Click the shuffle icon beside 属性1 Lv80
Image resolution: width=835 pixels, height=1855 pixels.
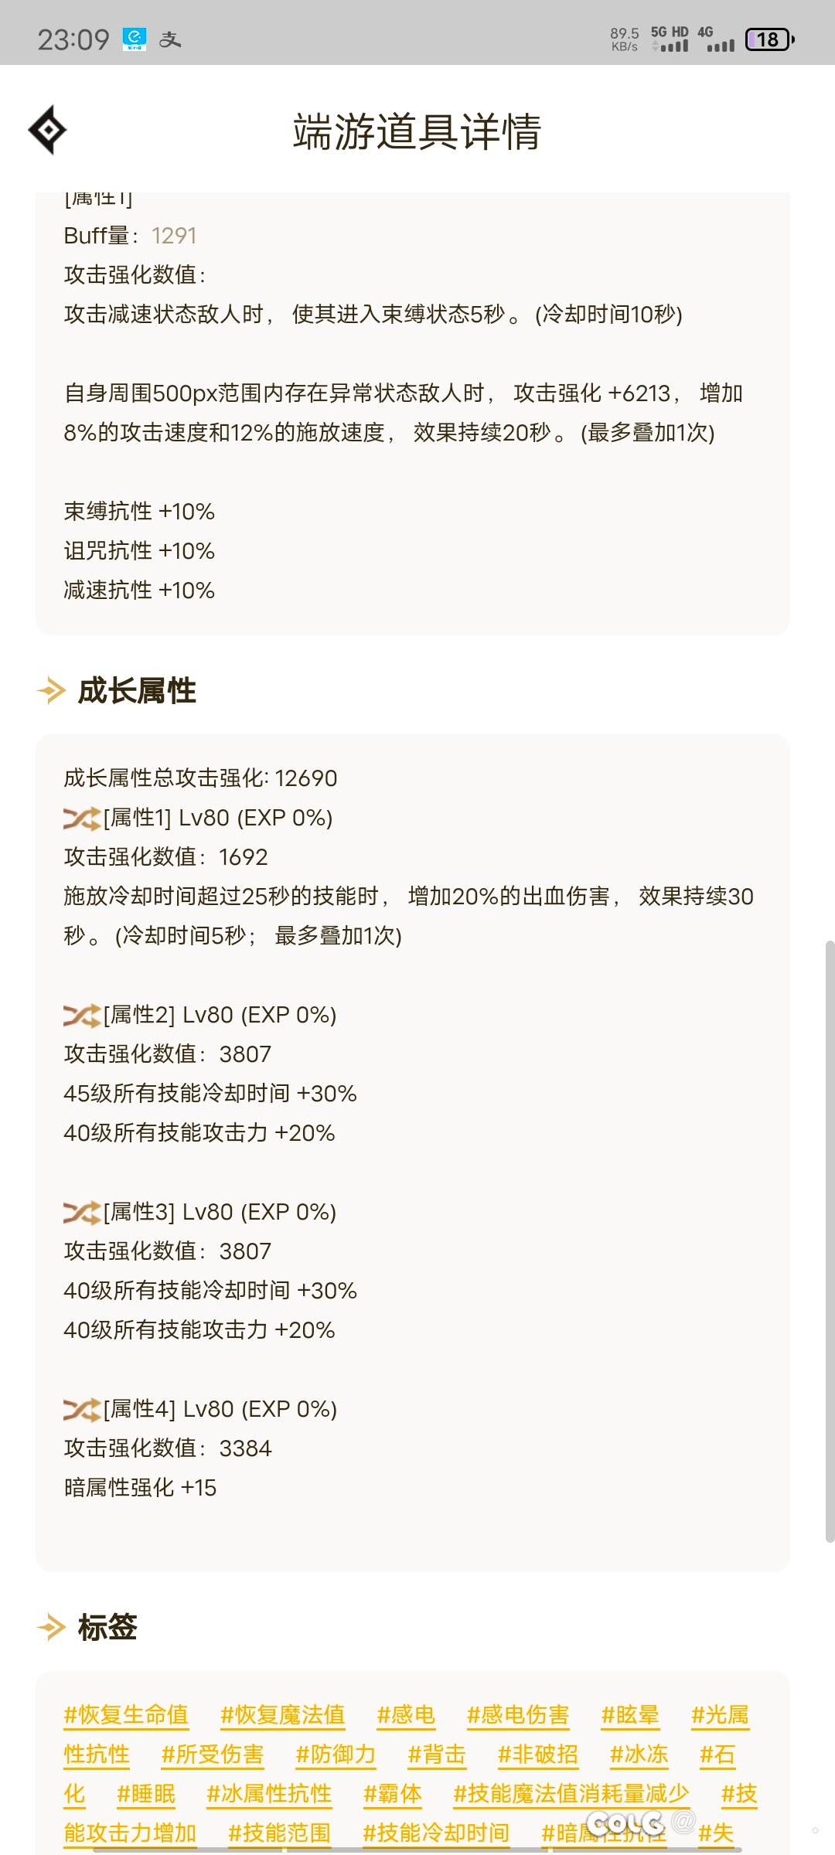click(82, 819)
